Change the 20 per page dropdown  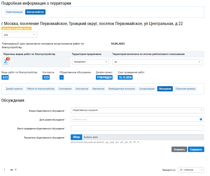pyautogui.click(x=191, y=170)
